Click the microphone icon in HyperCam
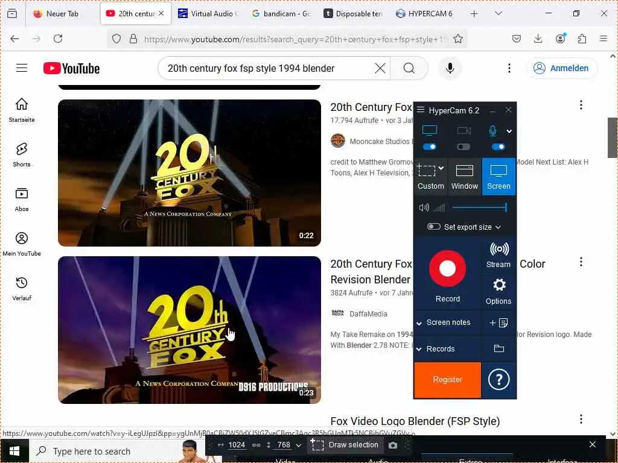 pyautogui.click(x=492, y=131)
